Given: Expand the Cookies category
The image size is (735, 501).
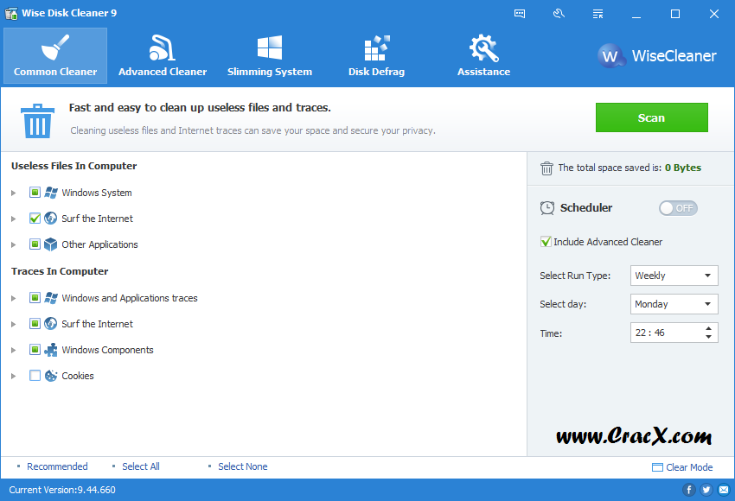Looking at the screenshot, I should pyautogui.click(x=14, y=376).
